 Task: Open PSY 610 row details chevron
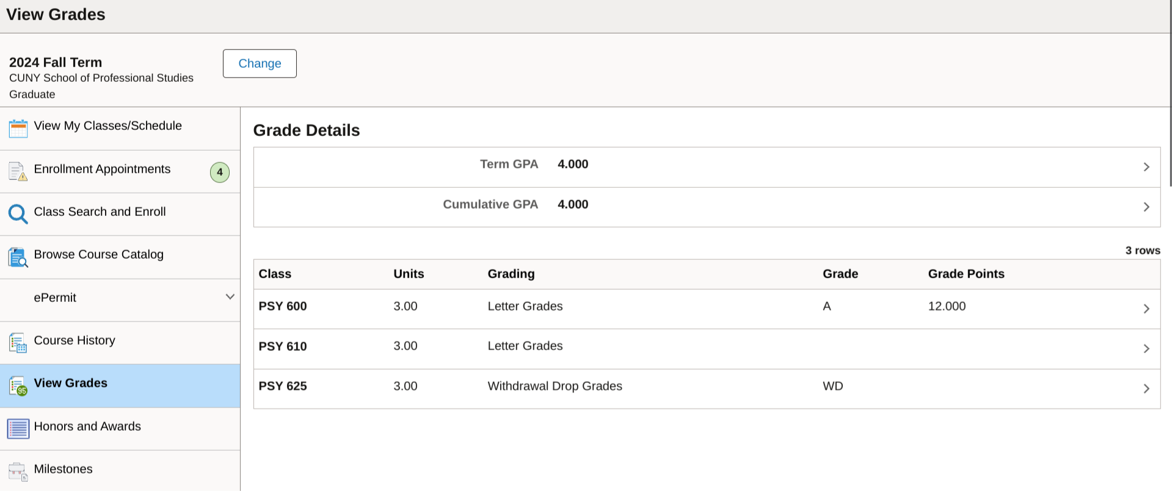click(1146, 348)
